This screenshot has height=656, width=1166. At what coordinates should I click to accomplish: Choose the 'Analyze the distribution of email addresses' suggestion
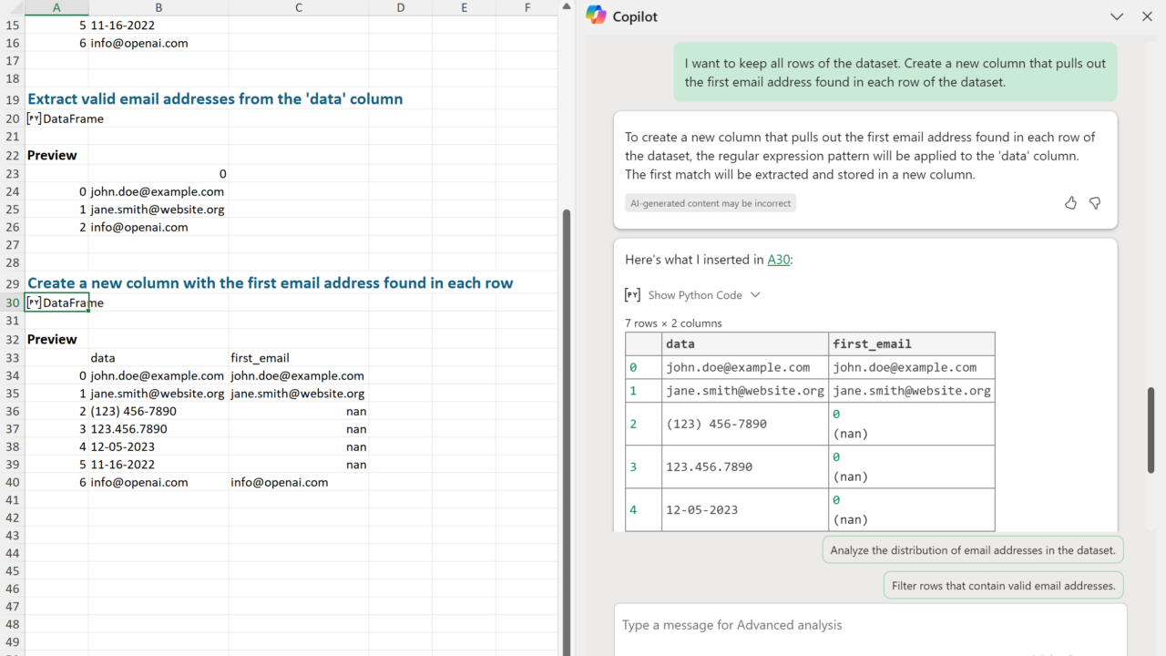pyautogui.click(x=972, y=550)
